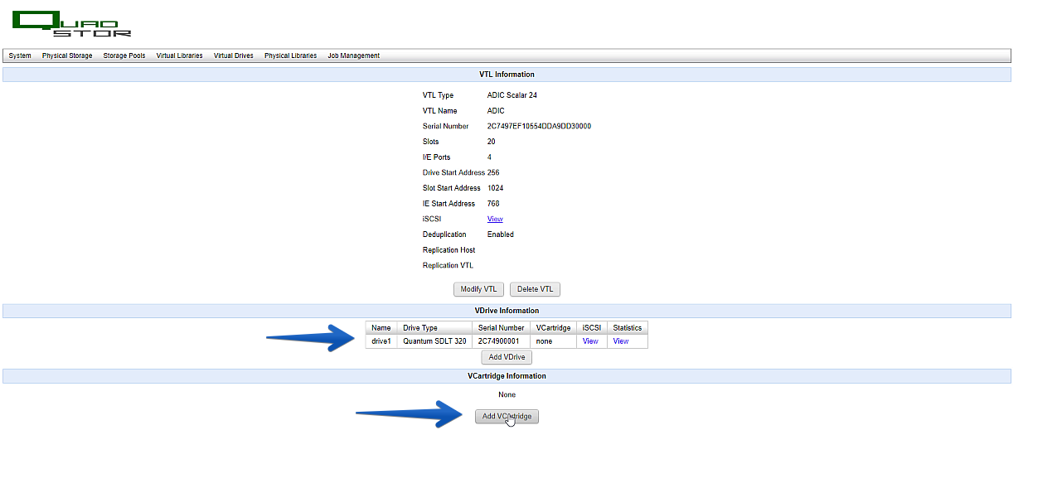View iSCSI details for drive1
1057x488 pixels.
[590, 341]
